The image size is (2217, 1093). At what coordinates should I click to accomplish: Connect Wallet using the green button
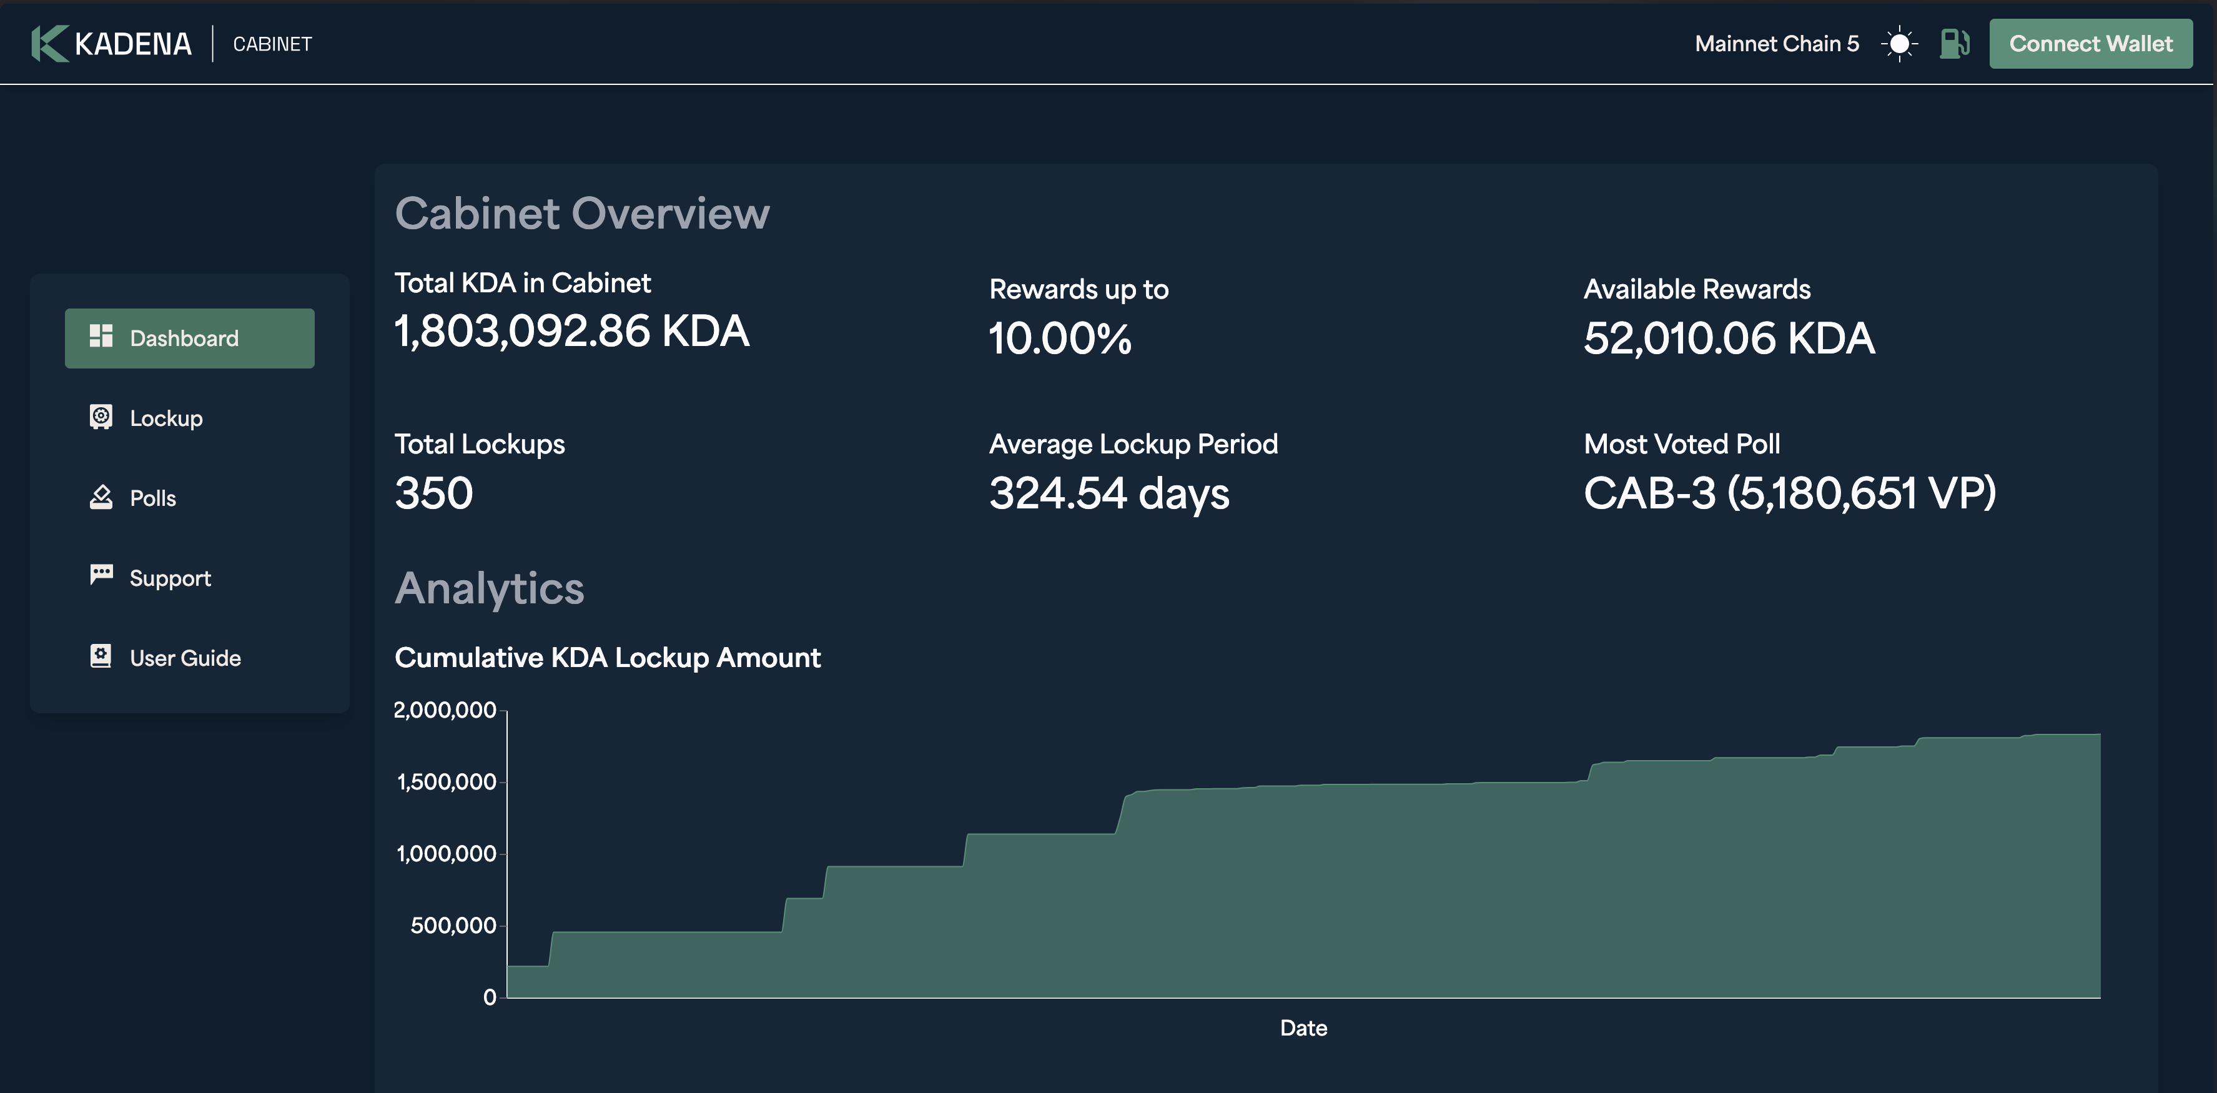pyautogui.click(x=2090, y=44)
